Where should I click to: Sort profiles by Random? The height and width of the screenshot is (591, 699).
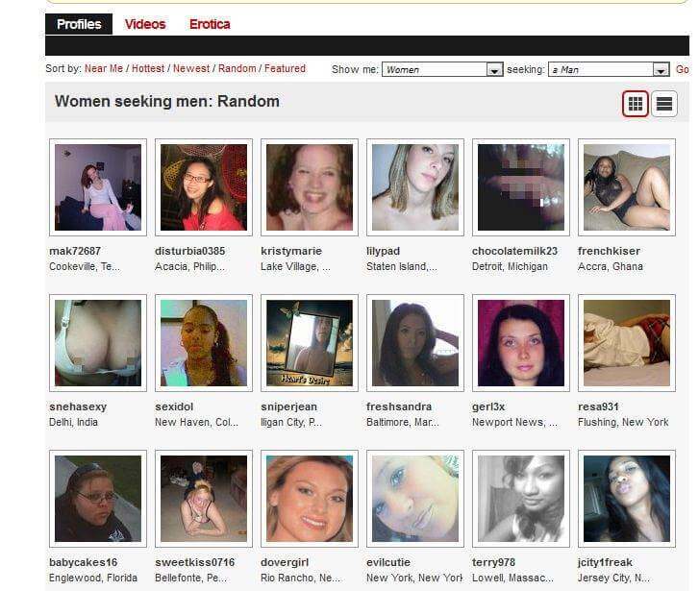coord(237,68)
